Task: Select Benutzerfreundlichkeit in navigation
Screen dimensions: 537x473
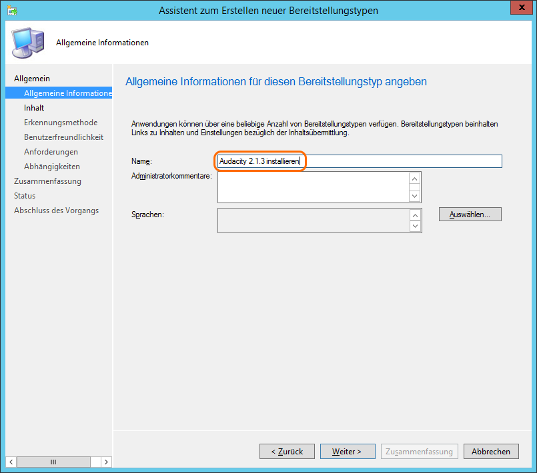Action: (63, 137)
